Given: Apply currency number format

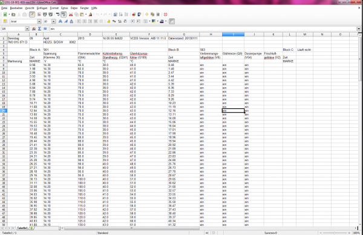Looking at the screenshot, I should click(108, 21).
